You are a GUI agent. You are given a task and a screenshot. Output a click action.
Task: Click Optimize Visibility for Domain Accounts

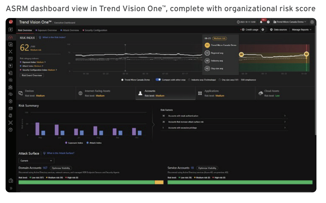point(61,168)
